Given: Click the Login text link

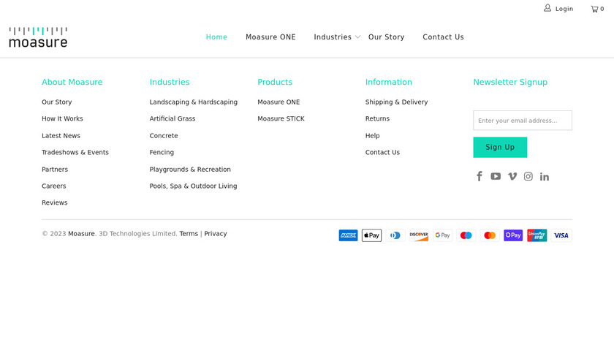Looking at the screenshot, I should click(564, 9).
